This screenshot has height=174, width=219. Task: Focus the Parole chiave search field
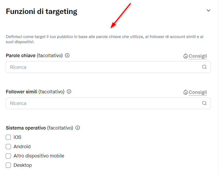pyautogui.click(x=104, y=67)
